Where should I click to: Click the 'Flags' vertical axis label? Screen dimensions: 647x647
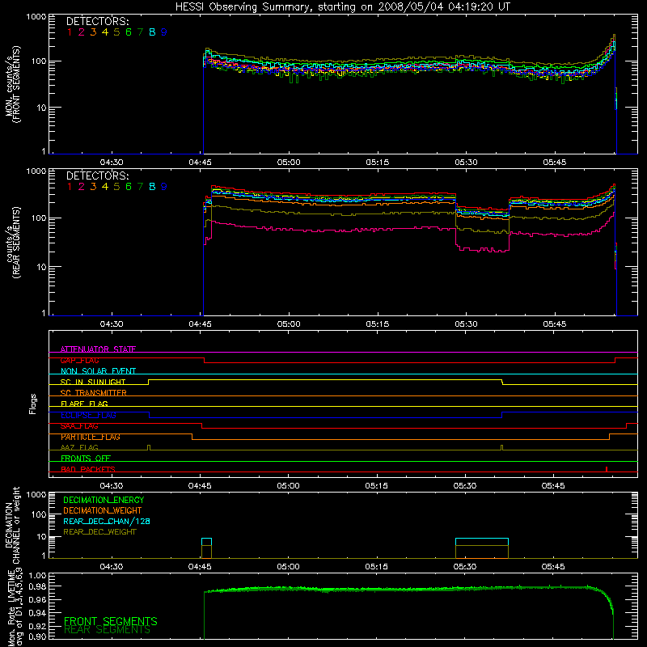[x=33, y=404]
